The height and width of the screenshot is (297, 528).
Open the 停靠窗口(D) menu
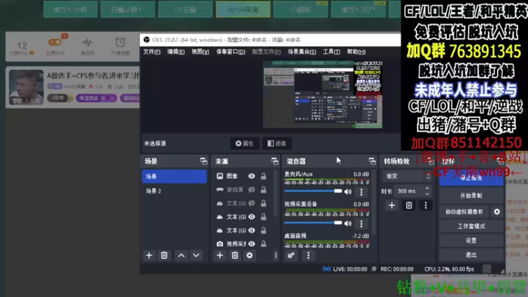click(230, 52)
